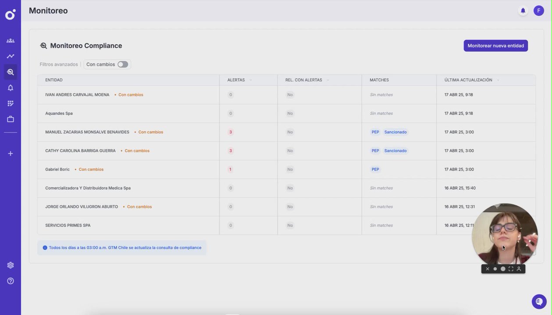Select the compliance monitoring sidebar icon
552x315 pixels.
coord(11,72)
